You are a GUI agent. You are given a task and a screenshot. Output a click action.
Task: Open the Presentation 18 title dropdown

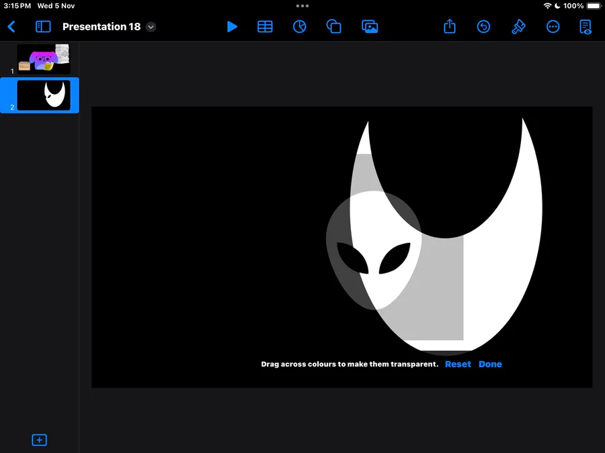(151, 27)
